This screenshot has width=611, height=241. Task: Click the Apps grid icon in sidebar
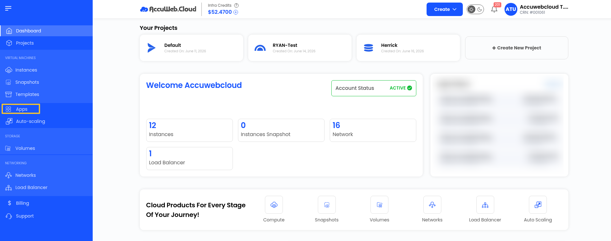pos(8,109)
